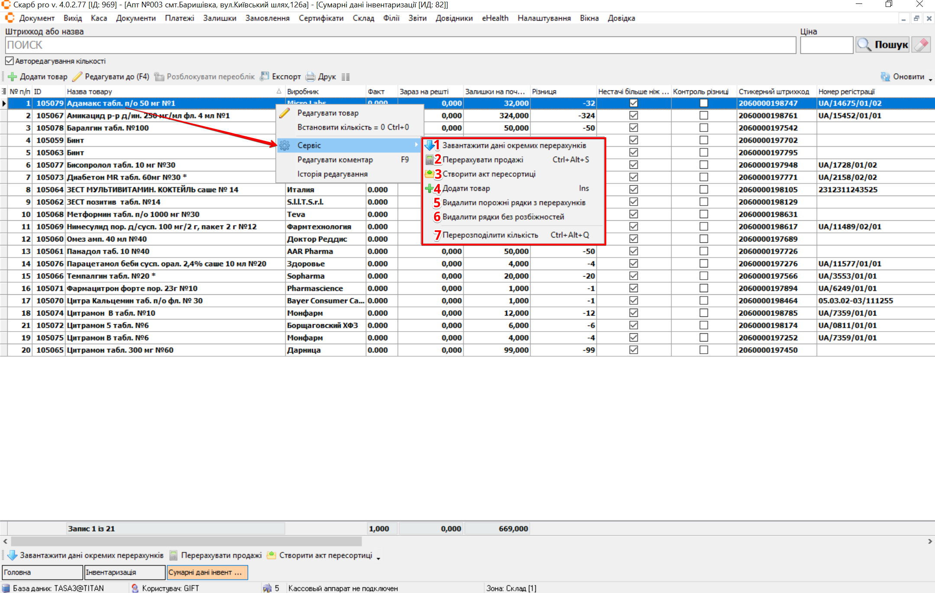Click the horizontal scrollbar thumb
This screenshot has height=593, width=935.
pos(186,541)
